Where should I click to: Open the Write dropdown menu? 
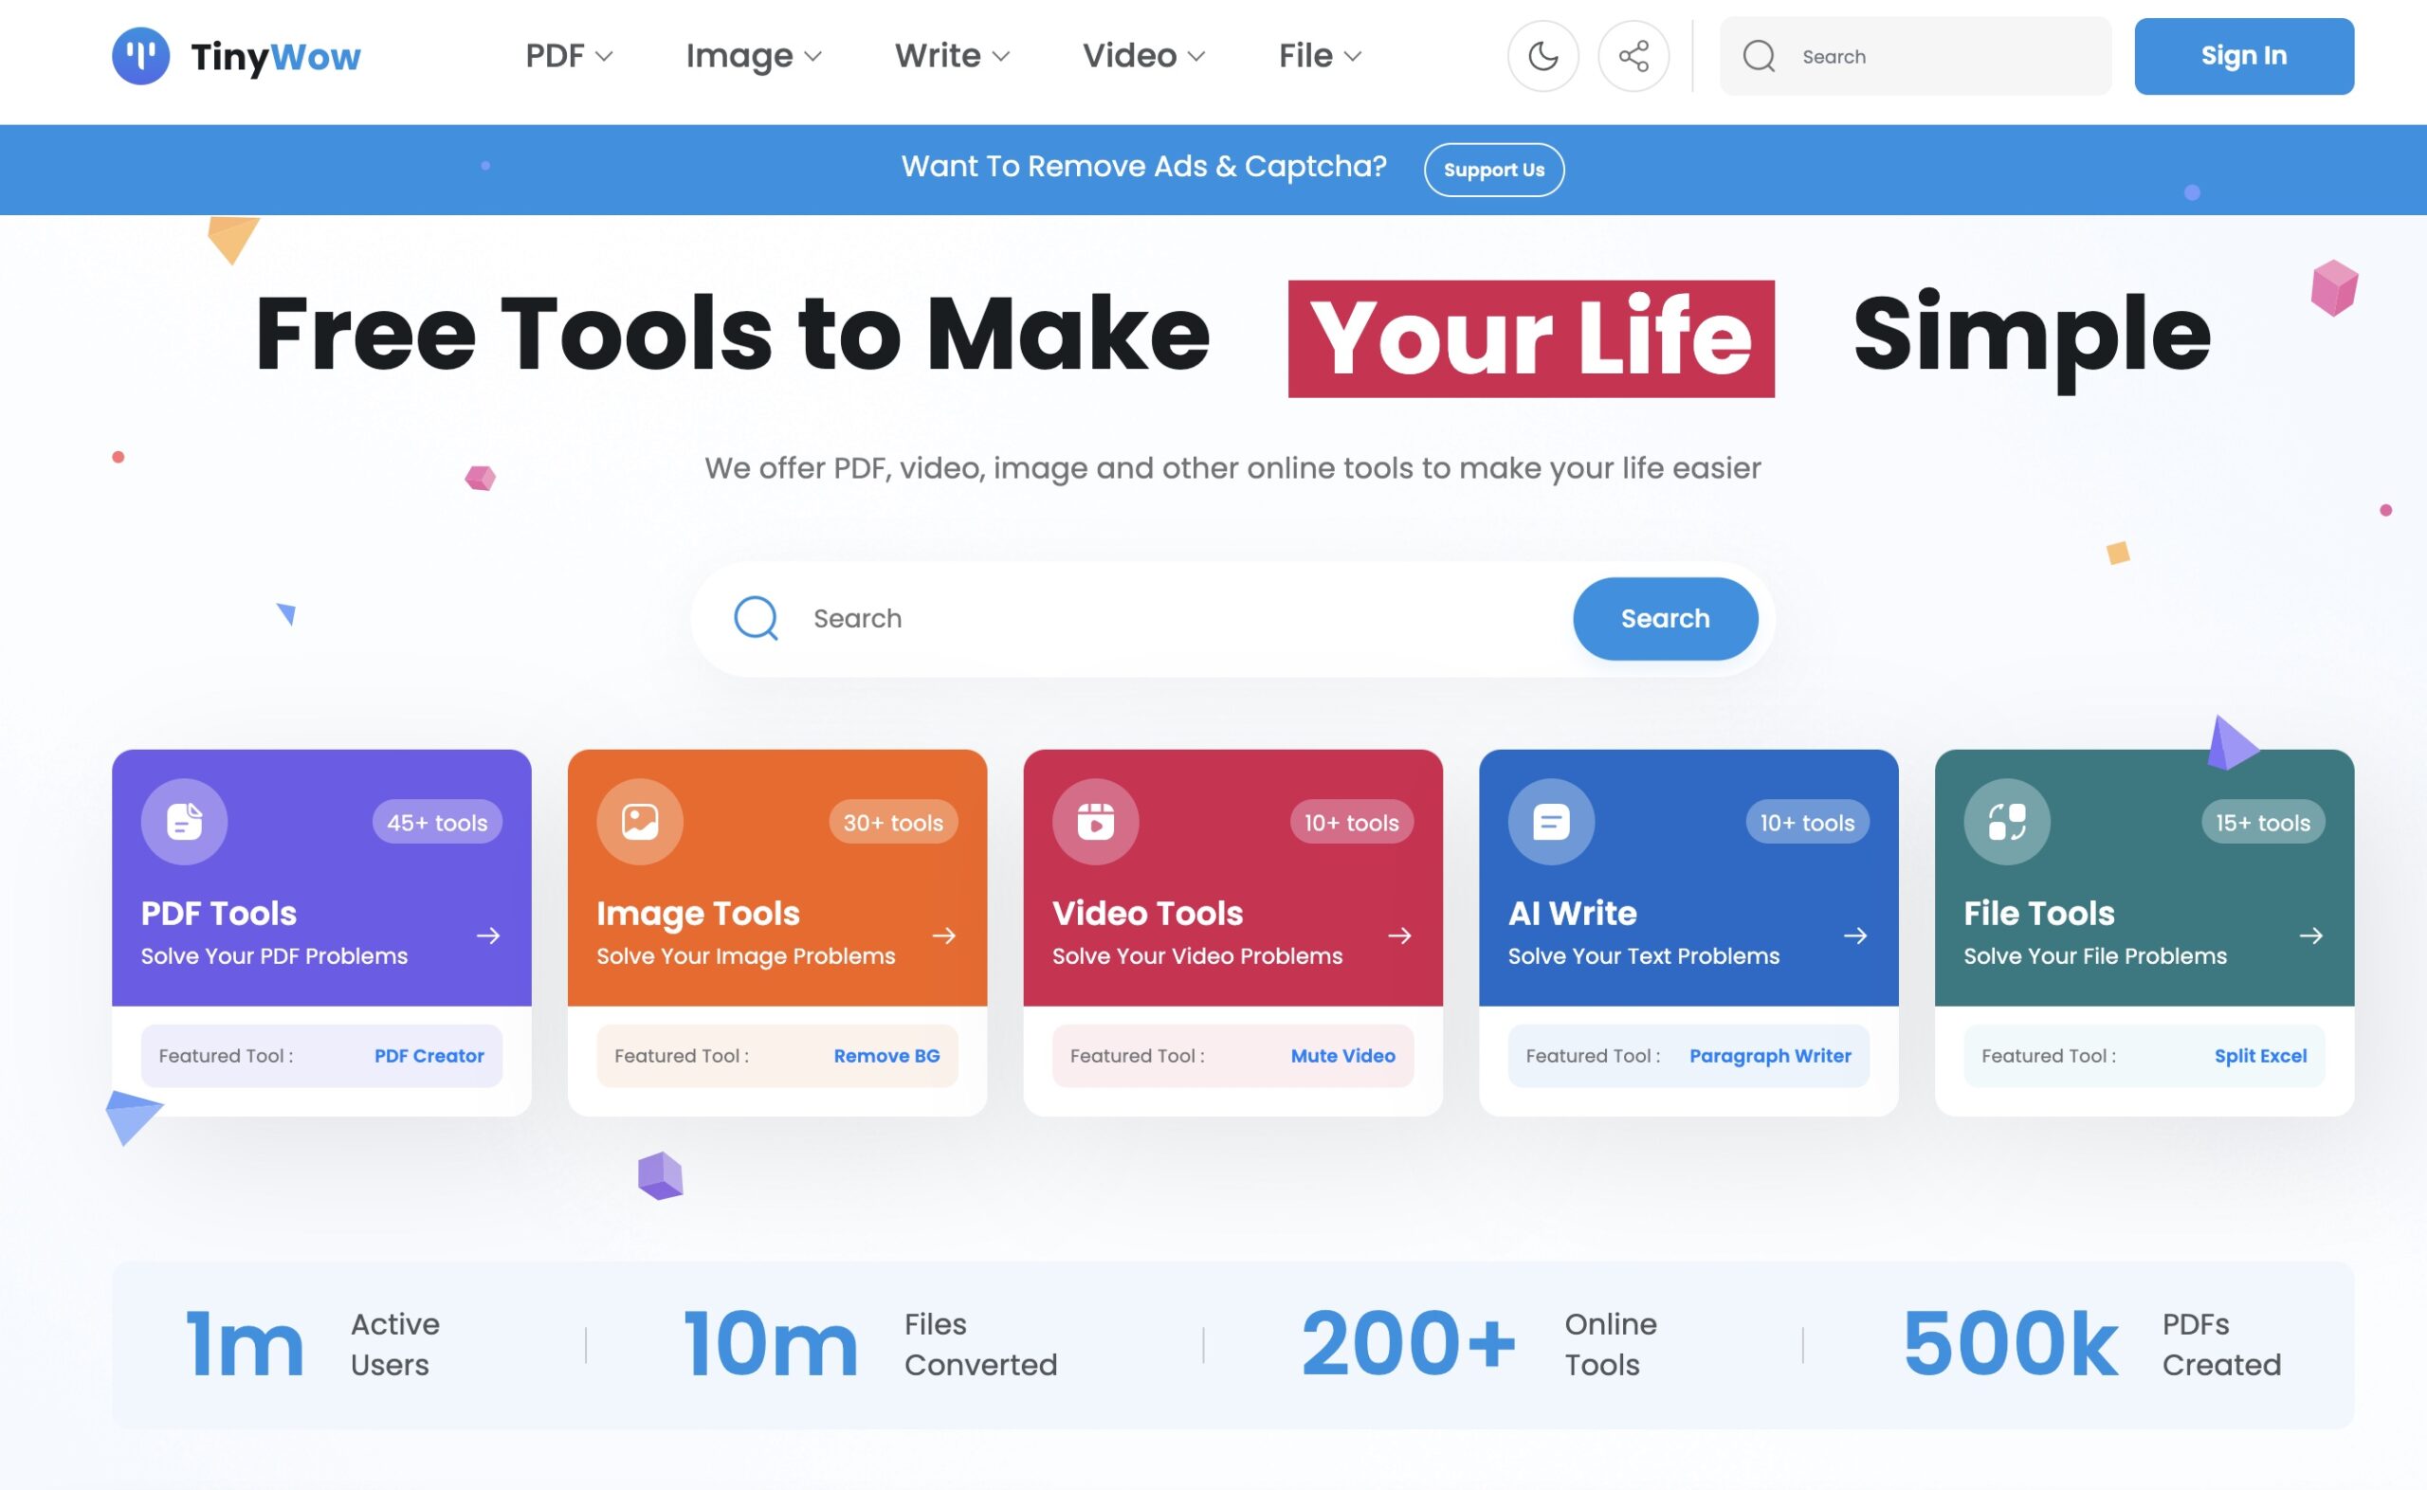pyautogui.click(x=951, y=56)
